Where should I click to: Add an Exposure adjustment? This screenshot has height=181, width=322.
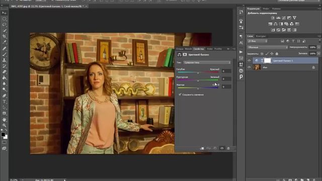click(x=289, y=18)
